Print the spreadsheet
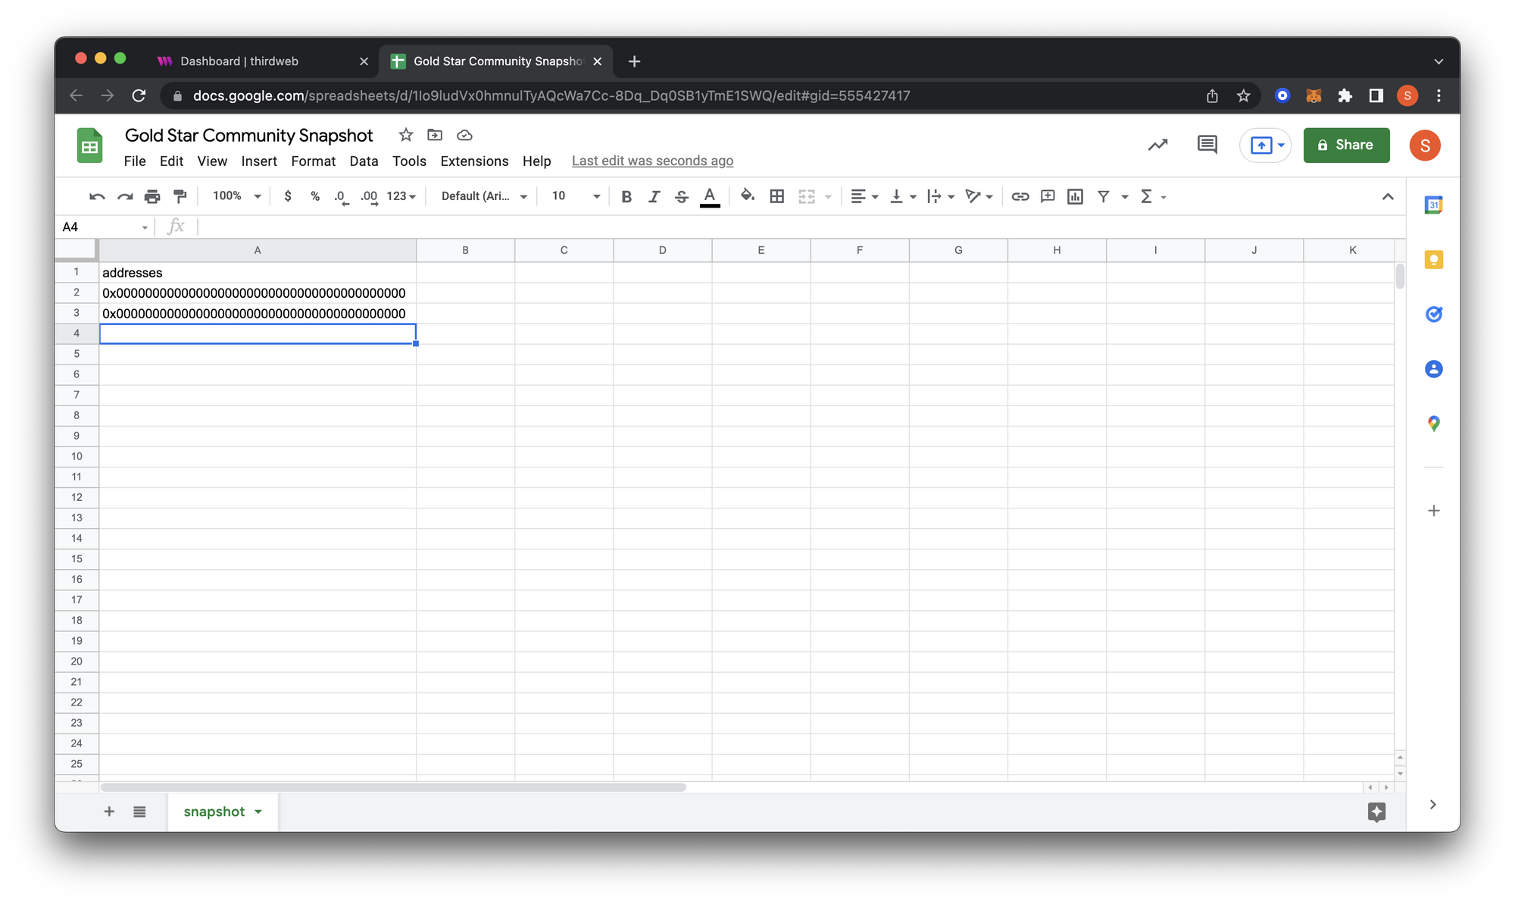 coord(152,196)
